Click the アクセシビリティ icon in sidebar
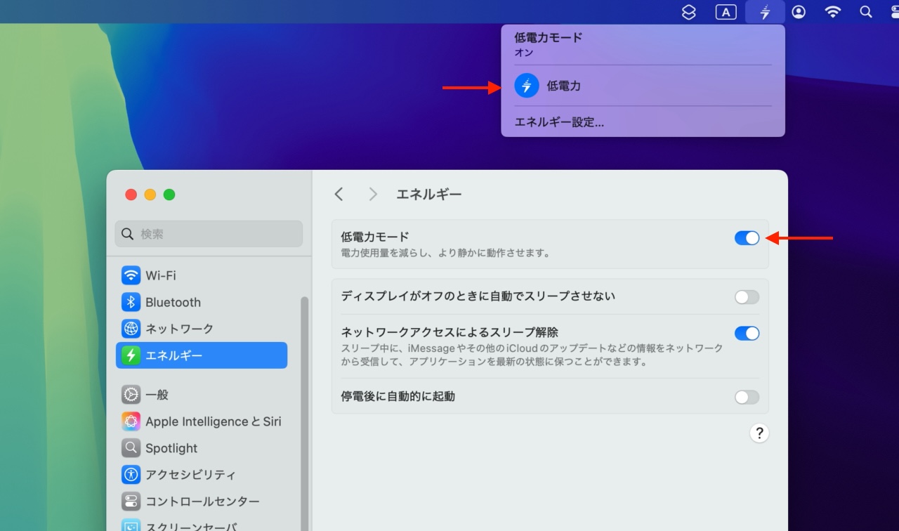The image size is (899, 531). pyautogui.click(x=131, y=475)
